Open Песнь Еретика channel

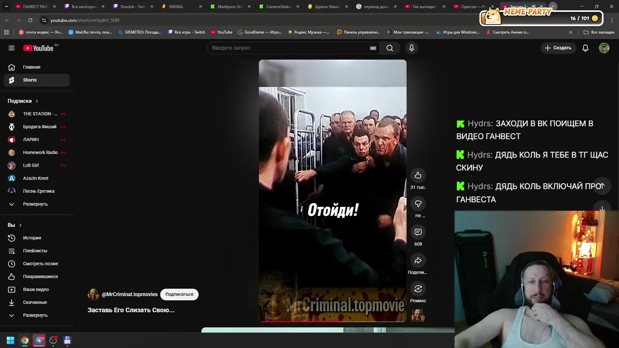[x=37, y=191]
